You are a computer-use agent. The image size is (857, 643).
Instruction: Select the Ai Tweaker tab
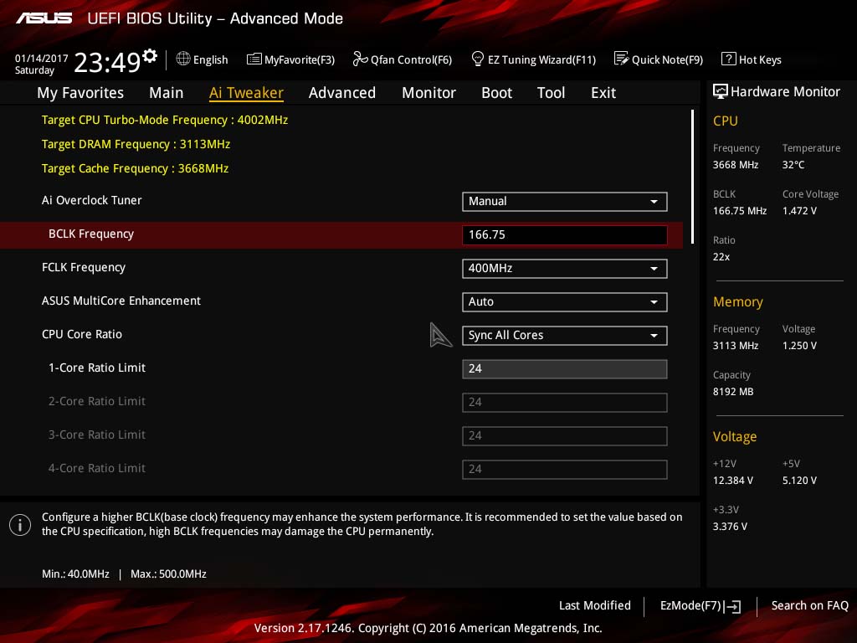coord(246,93)
